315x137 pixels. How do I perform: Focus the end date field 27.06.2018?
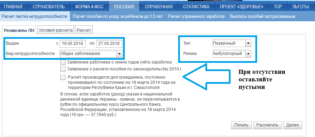109,44
